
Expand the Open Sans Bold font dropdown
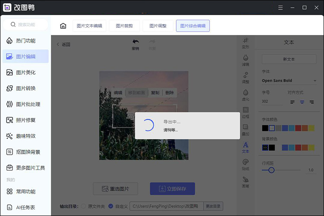click(289, 81)
